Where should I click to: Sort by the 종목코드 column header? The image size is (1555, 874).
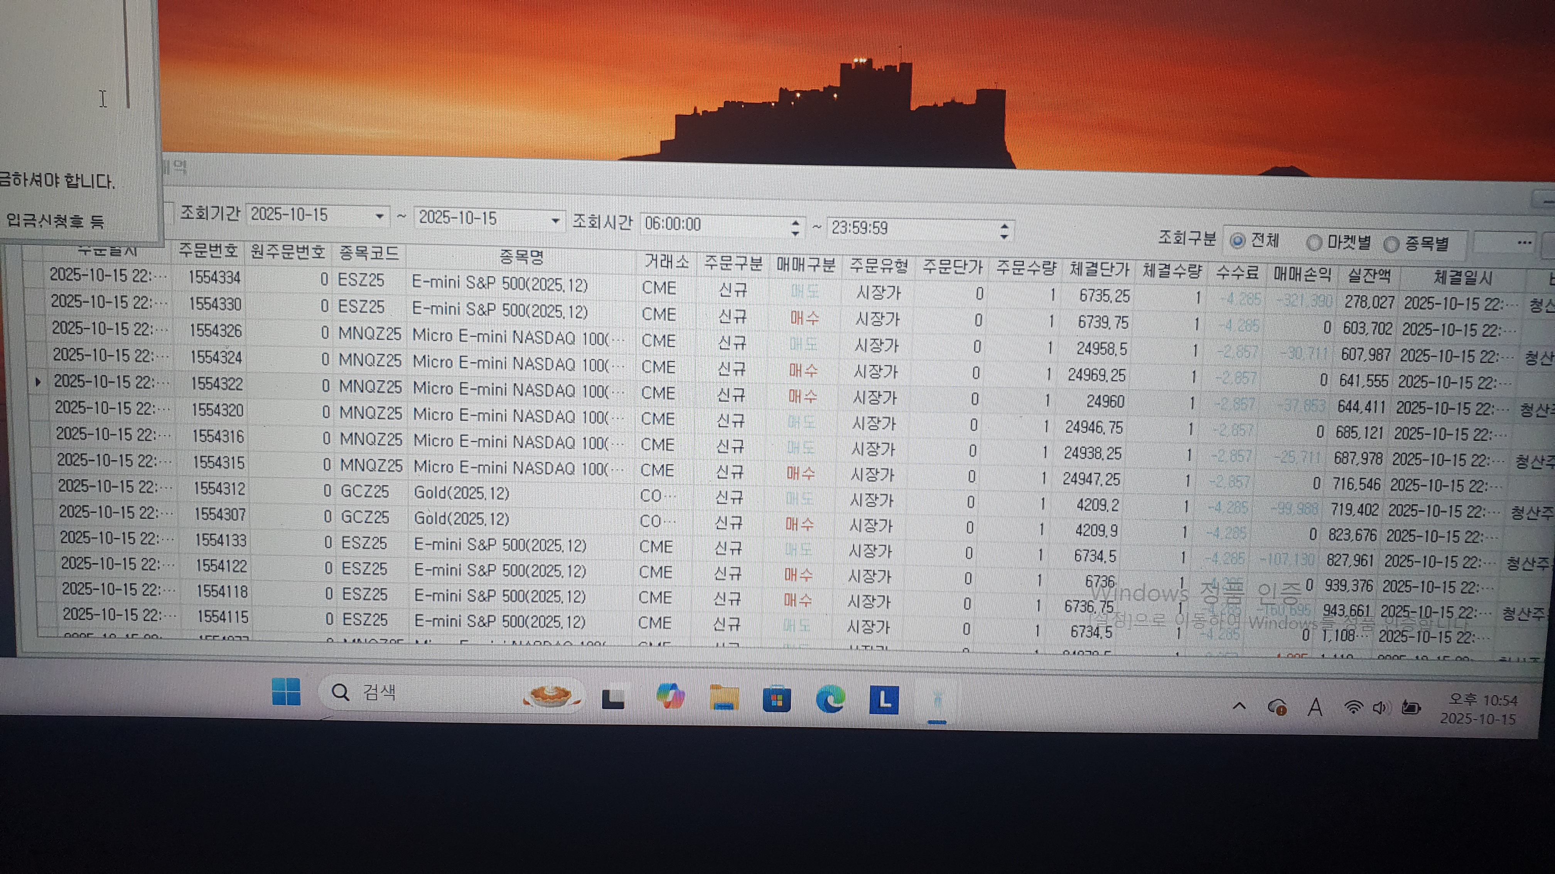click(x=369, y=253)
